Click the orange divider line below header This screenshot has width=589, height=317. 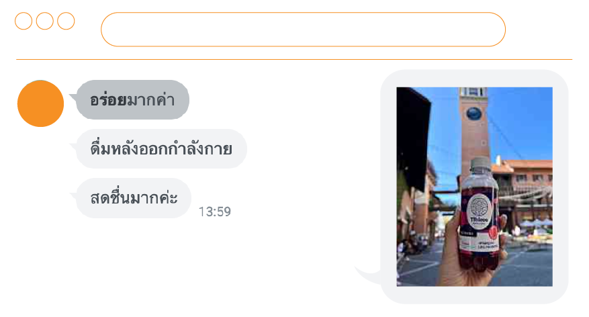click(x=294, y=59)
